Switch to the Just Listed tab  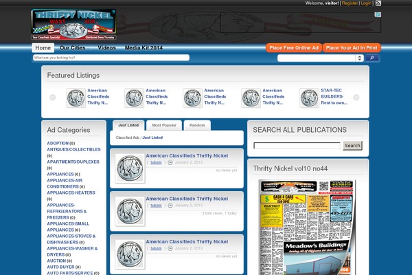point(128,125)
